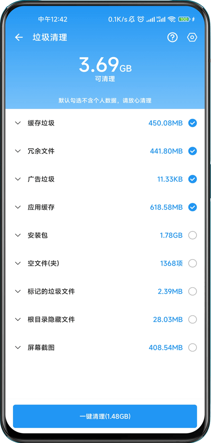Expand the 根目录隐藏文件 chevron
The height and width of the screenshot is (443, 211).
point(18,319)
